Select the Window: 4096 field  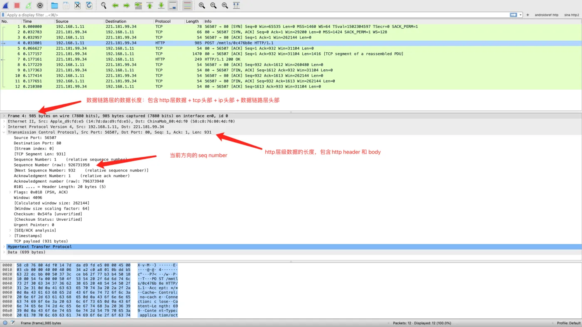point(27,198)
